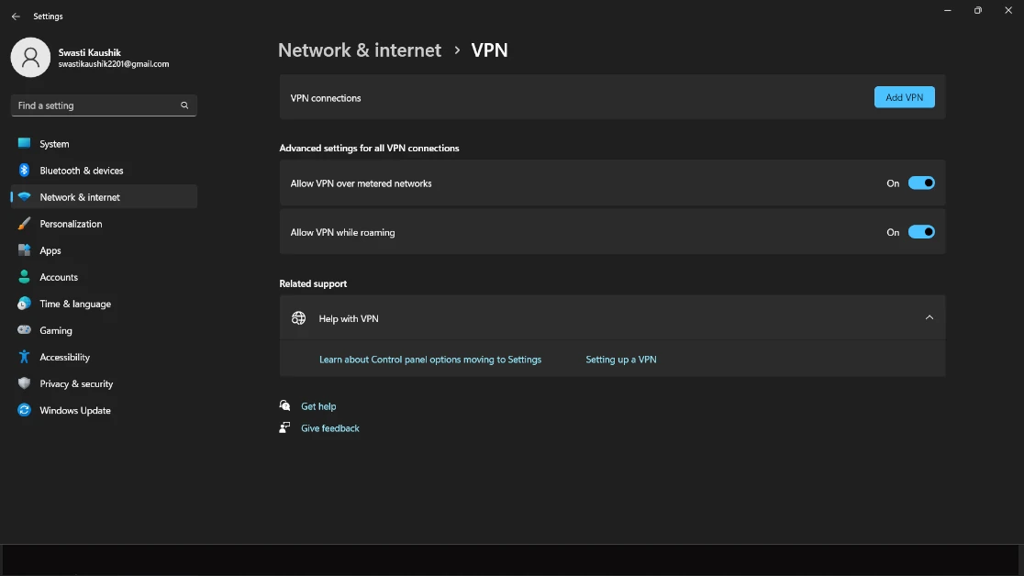This screenshot has height=576, width=1024.
Task: Select the Accounts person icon
Action: click(24, 277)
